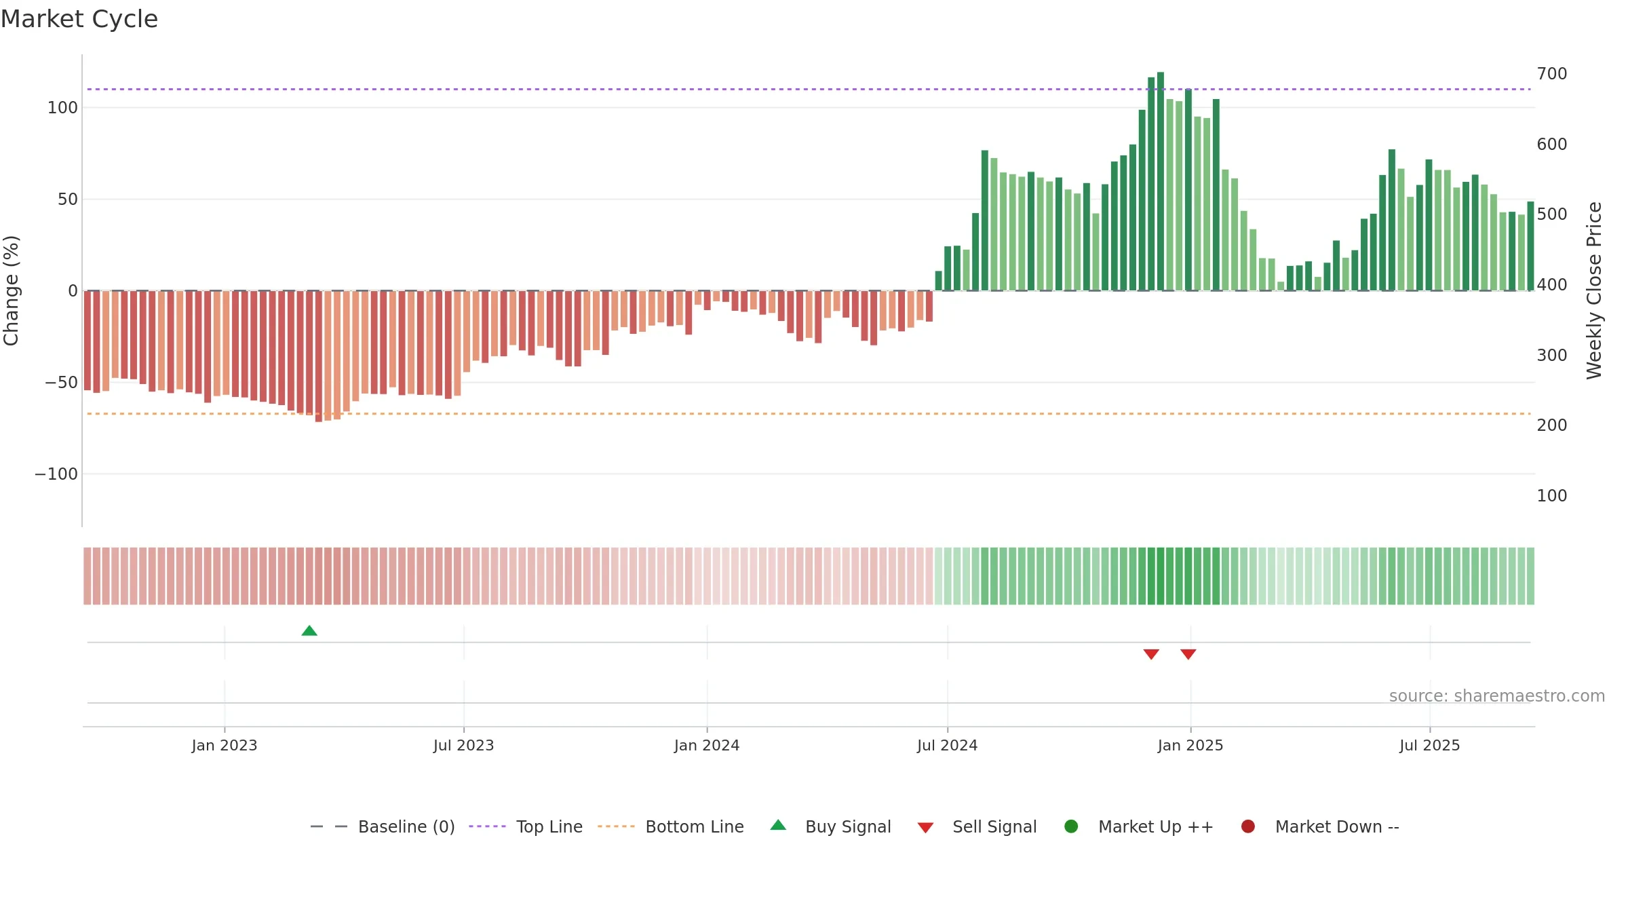The height and width of the screenshot is (916, 1628).
Task: Toggle the Market Down -- legend entry
Action: point(1320,826)
